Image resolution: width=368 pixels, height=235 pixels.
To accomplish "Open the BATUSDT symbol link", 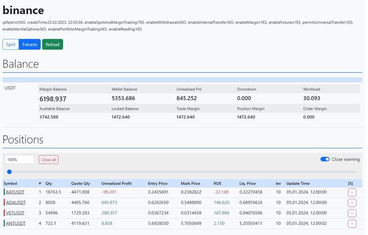I will (16, 192).
